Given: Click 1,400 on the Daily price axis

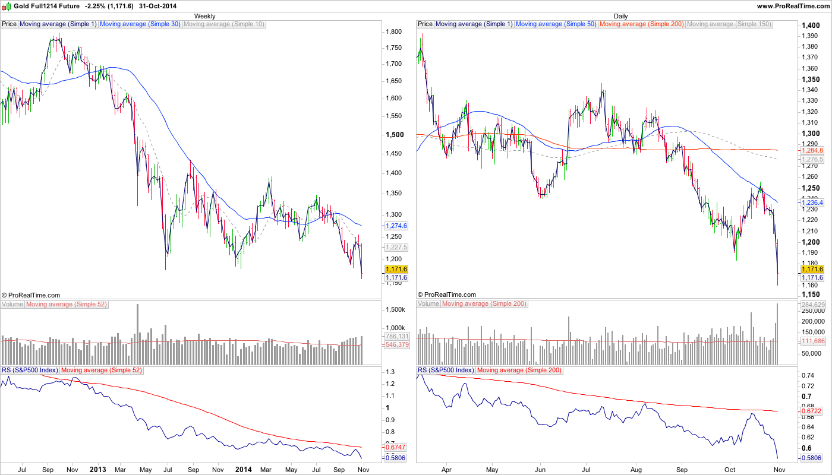Looking at the screenshot, I should click(812, 26).
